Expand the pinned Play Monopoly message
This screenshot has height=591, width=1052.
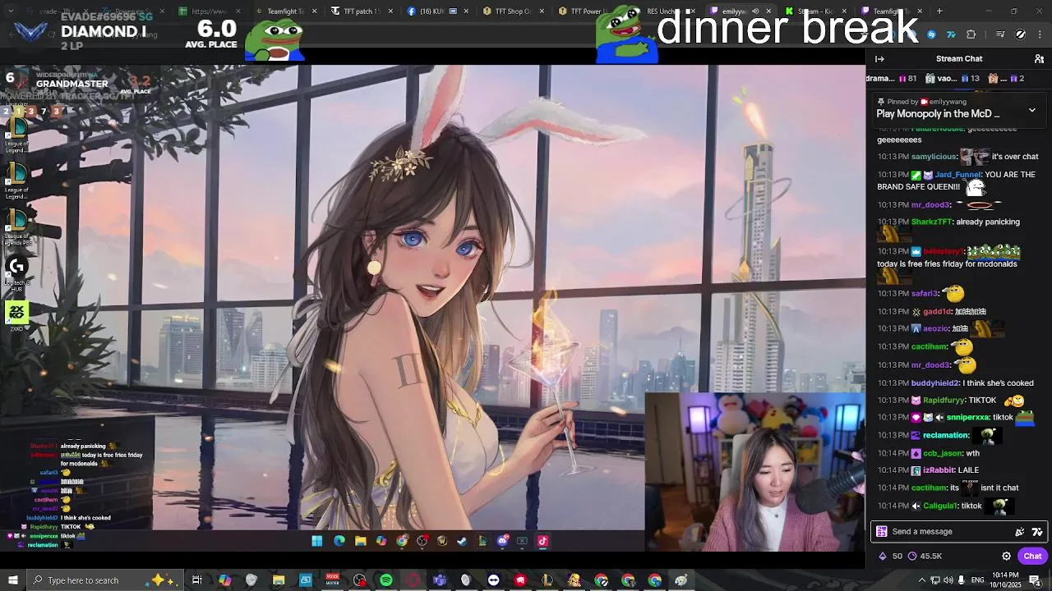[x=1031, y=110]
